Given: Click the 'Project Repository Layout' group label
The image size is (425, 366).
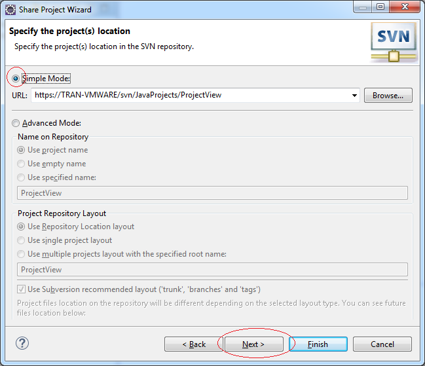Looking at the screenshot, I should coord(62,213).
